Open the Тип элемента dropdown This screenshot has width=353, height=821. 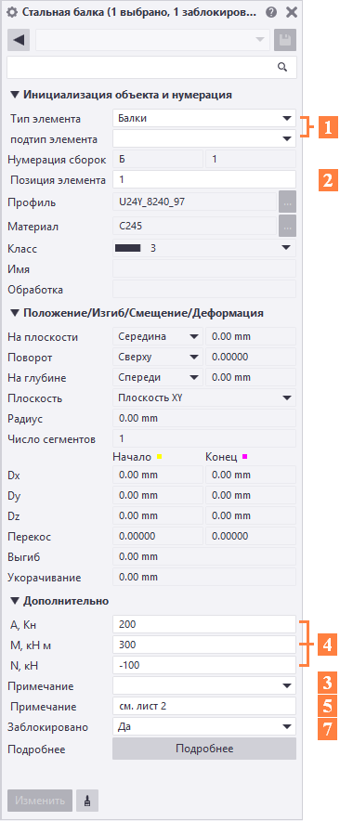click(204, 118)
